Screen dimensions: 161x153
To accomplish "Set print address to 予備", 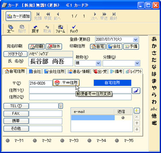I will tap(131, 47).
